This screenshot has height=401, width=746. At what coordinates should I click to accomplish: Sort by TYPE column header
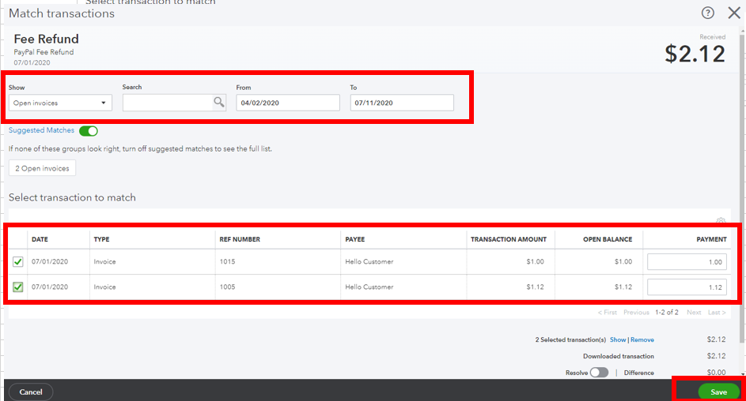[x=101, y=239]
